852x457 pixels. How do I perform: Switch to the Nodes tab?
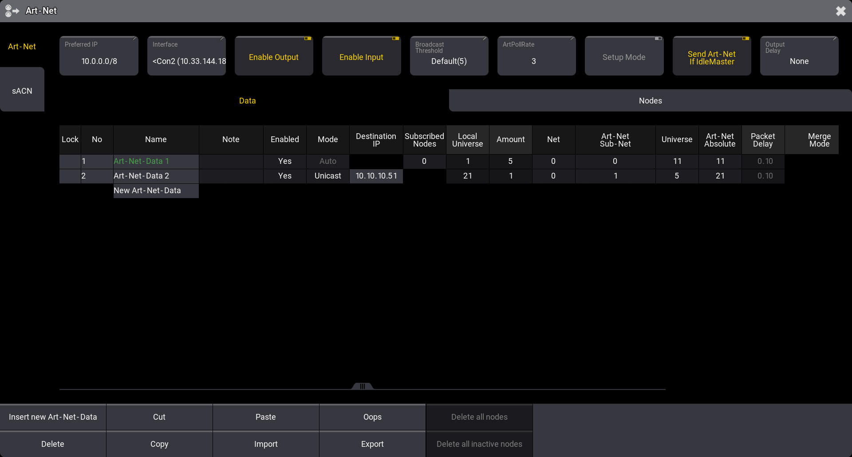[x=651, y=101]
